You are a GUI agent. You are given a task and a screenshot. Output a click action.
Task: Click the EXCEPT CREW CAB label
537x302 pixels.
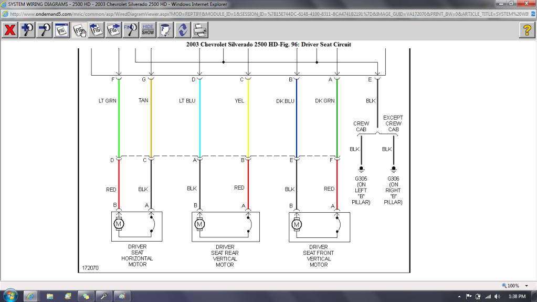coord(393,123)
